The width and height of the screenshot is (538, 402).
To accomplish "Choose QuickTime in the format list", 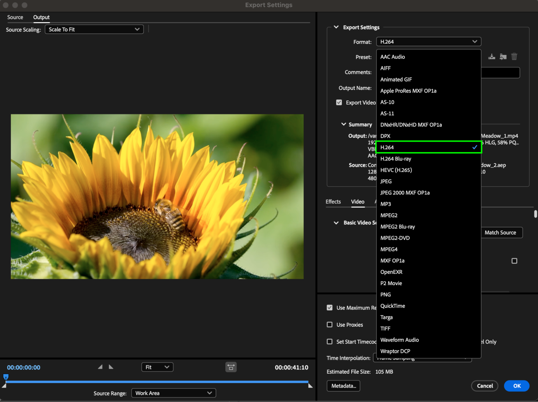I will pos(392,306).
